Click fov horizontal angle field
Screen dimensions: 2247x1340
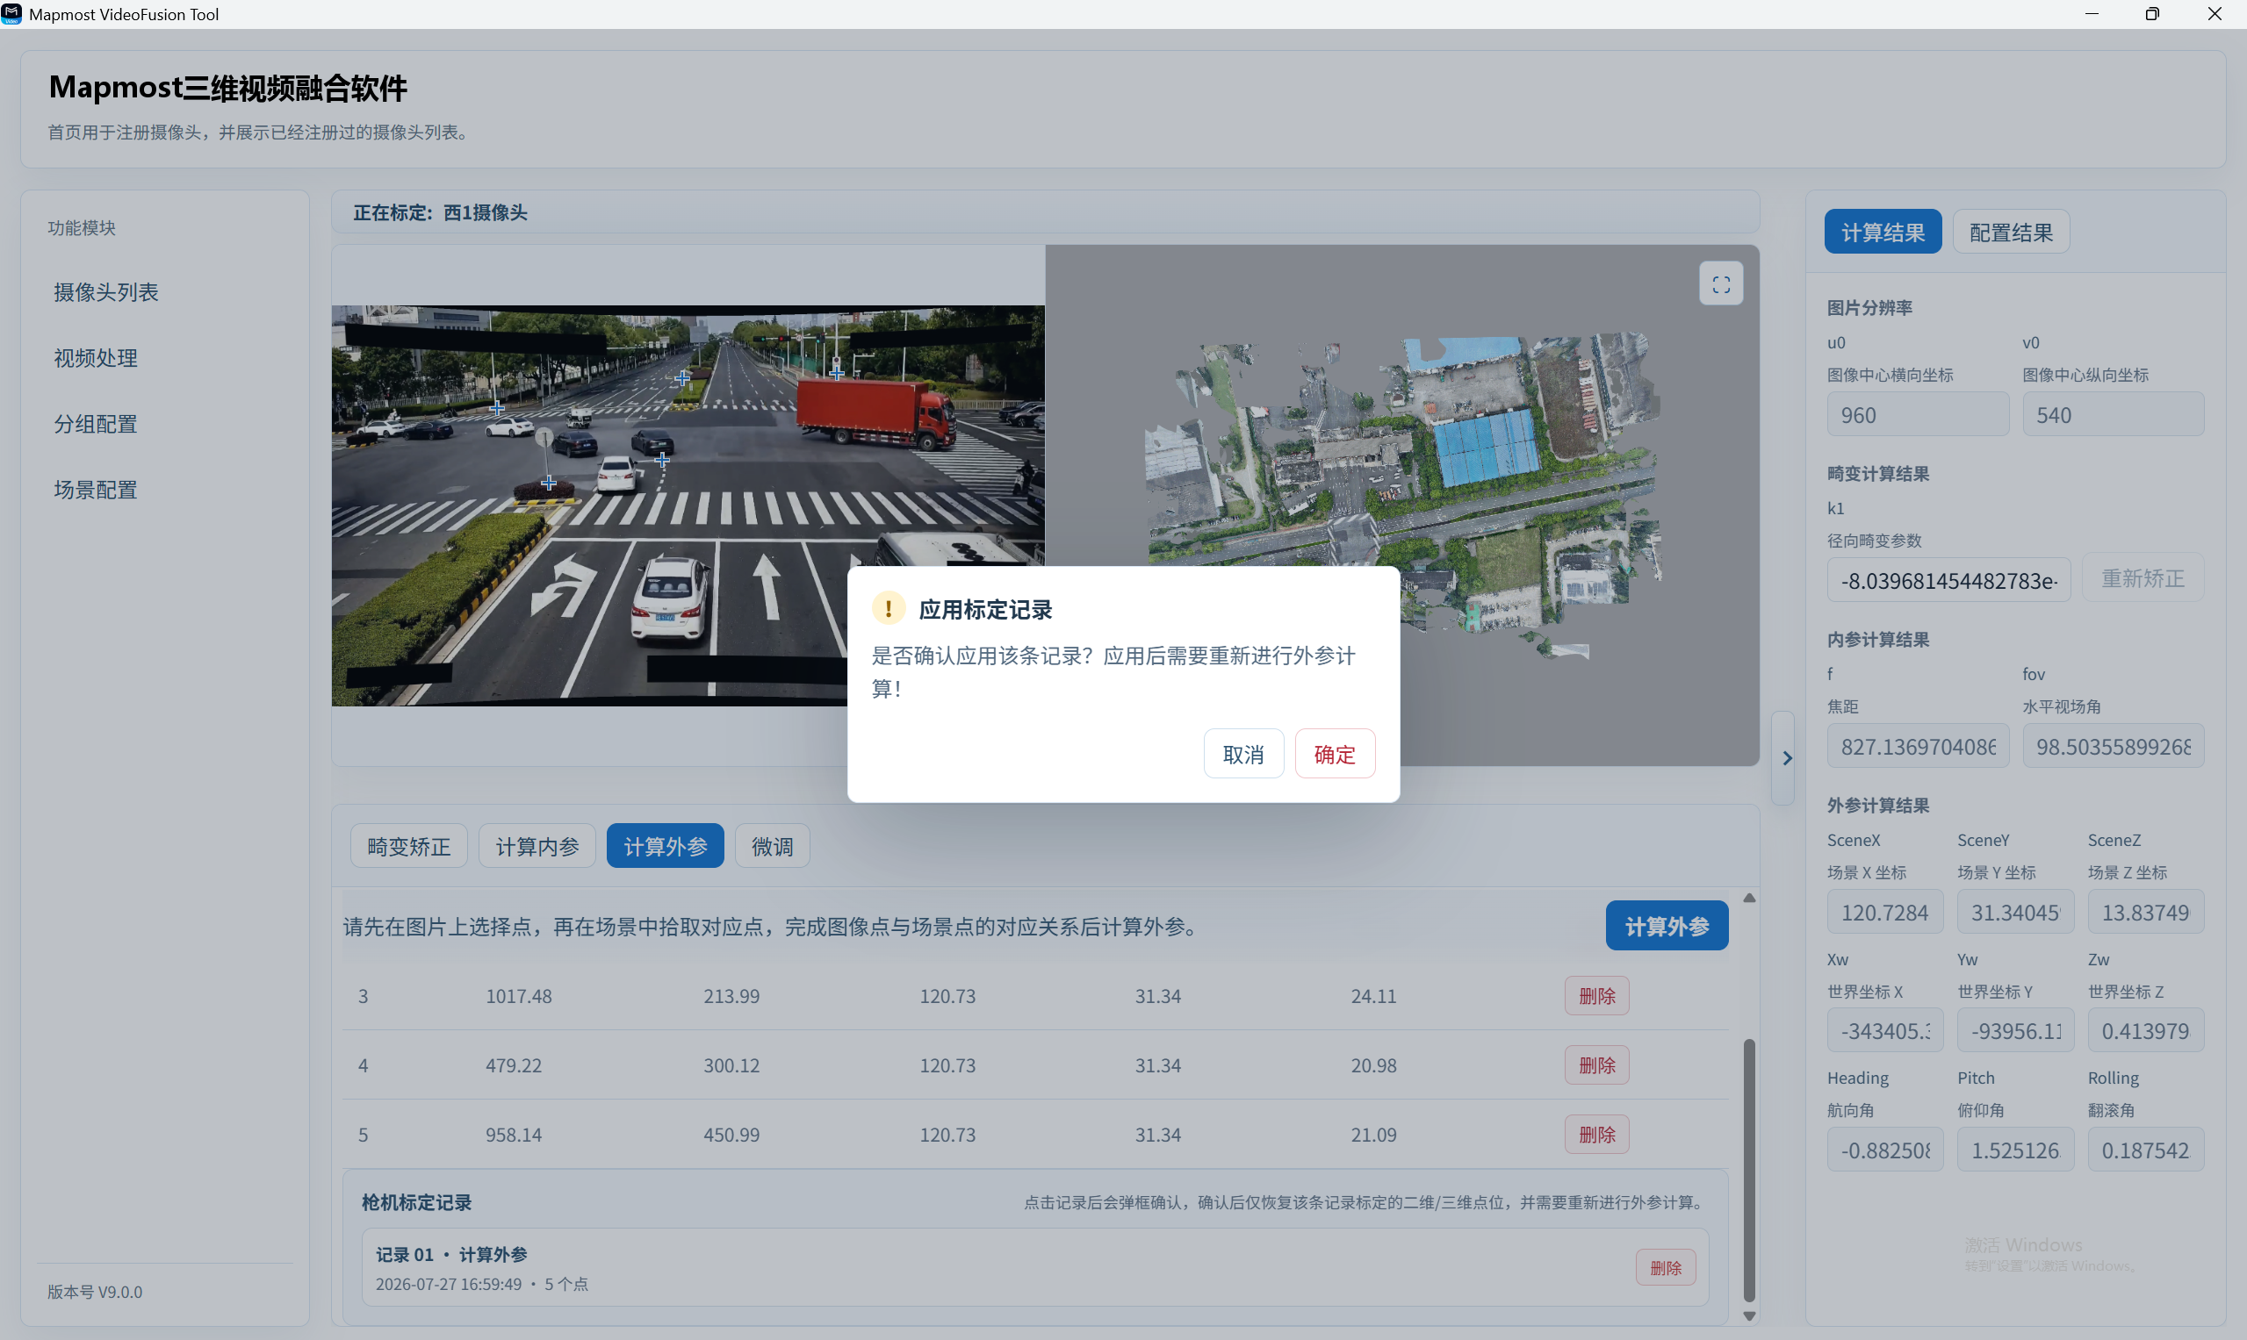pos(2113,746)
